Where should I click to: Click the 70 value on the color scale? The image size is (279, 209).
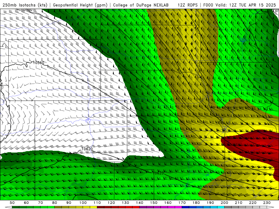(40, 203)
